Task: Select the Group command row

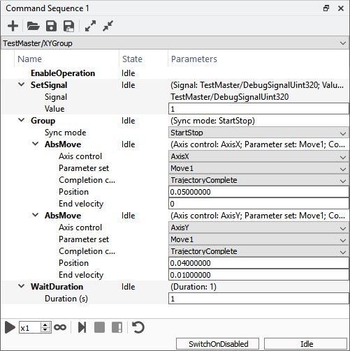Action: tap(175, 121)
